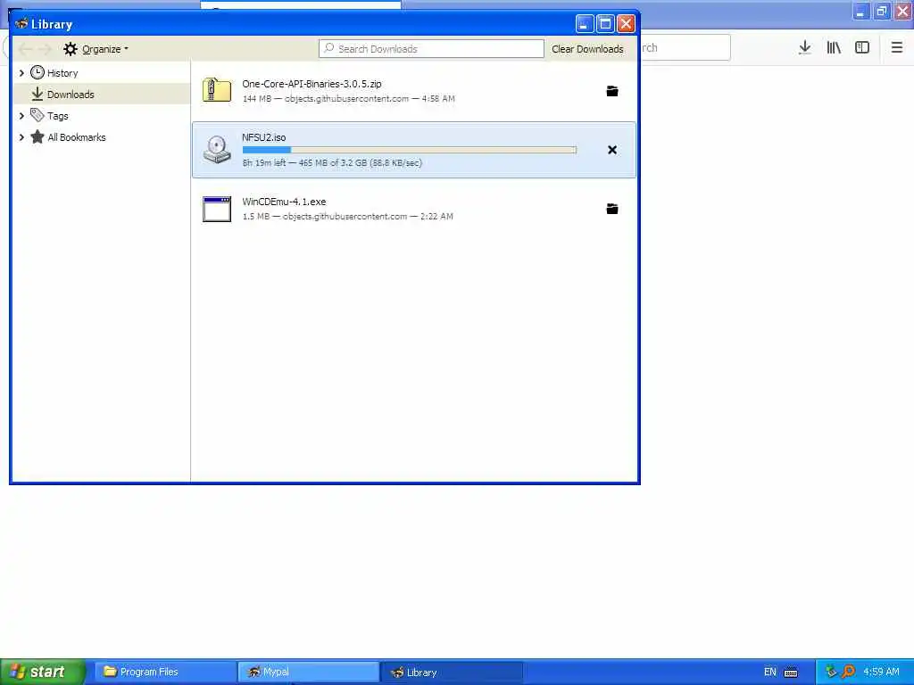The width and height of the screenshot is (914, 685).
Task: Click the NFSU2.iso download progress bar
Action: (410, 150)
